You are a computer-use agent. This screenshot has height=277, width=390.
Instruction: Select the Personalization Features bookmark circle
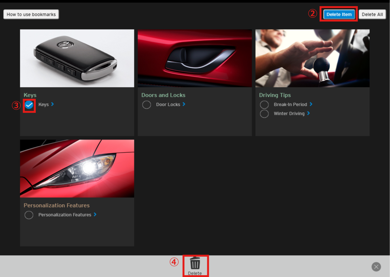coord(29,215)
